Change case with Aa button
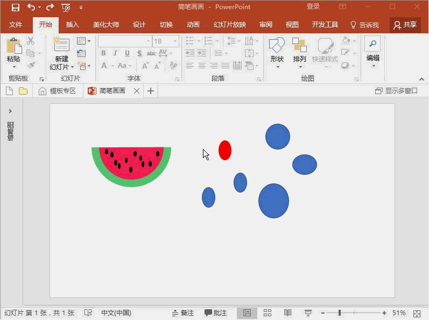 coord(124,66)
